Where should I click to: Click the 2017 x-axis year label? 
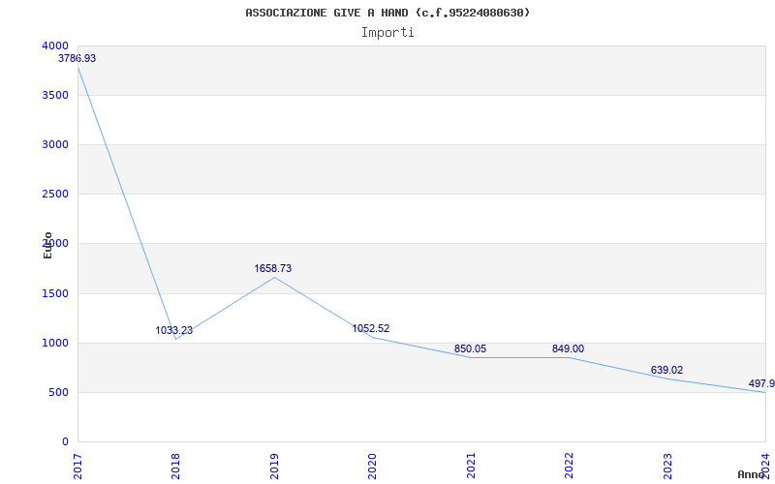click(x=77, y=467)
